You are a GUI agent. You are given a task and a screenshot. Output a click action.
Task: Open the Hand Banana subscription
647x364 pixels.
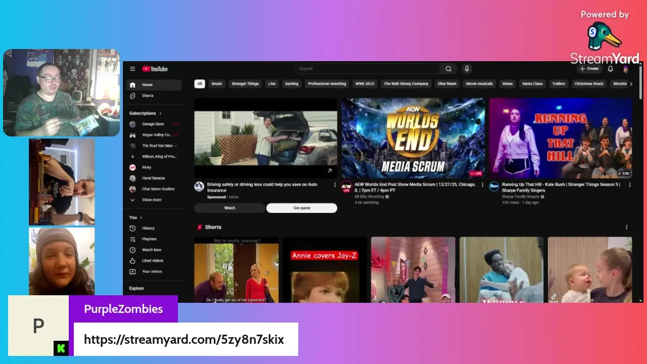pos(154,178)
